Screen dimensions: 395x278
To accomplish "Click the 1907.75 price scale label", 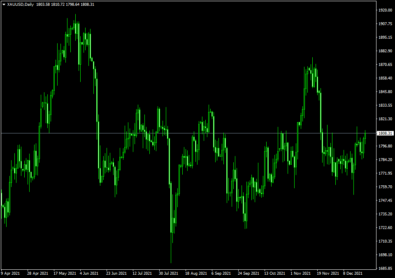I will (x=386, y=24).
